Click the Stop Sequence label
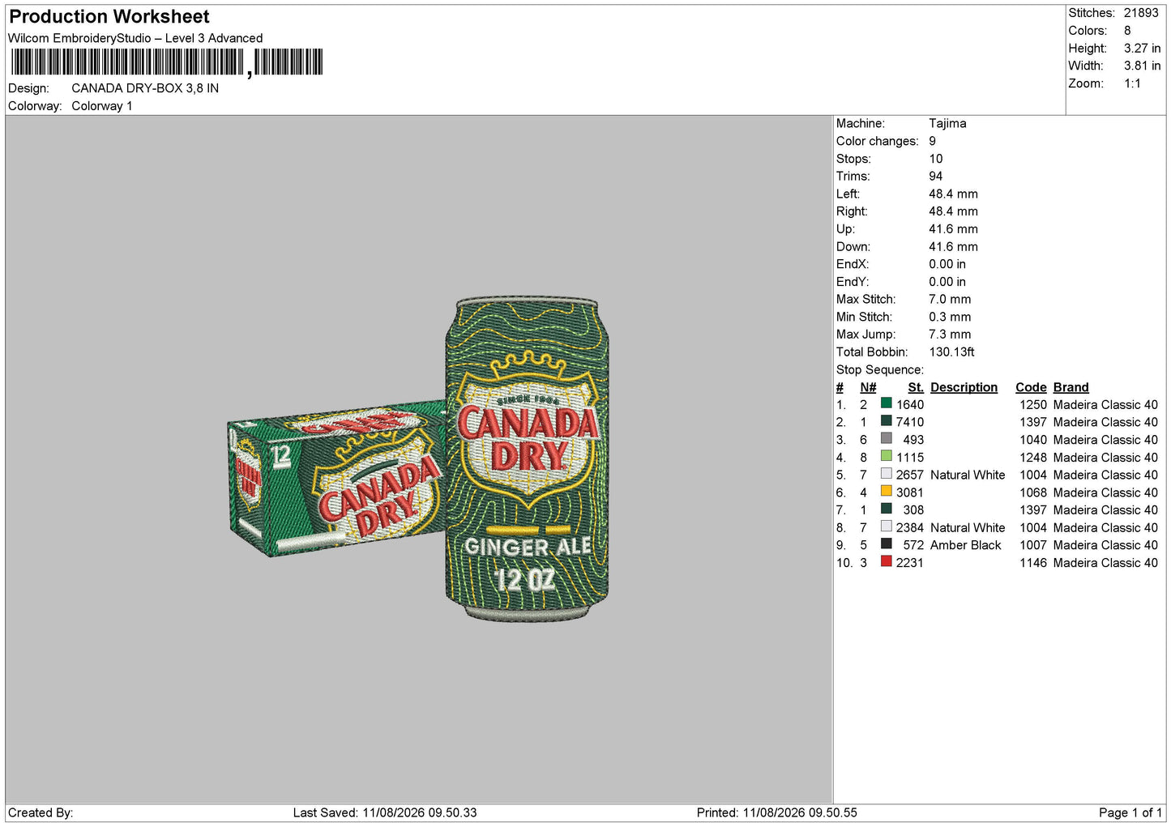The height and width of the screenshot is (827, 1171). click(880, 369)
